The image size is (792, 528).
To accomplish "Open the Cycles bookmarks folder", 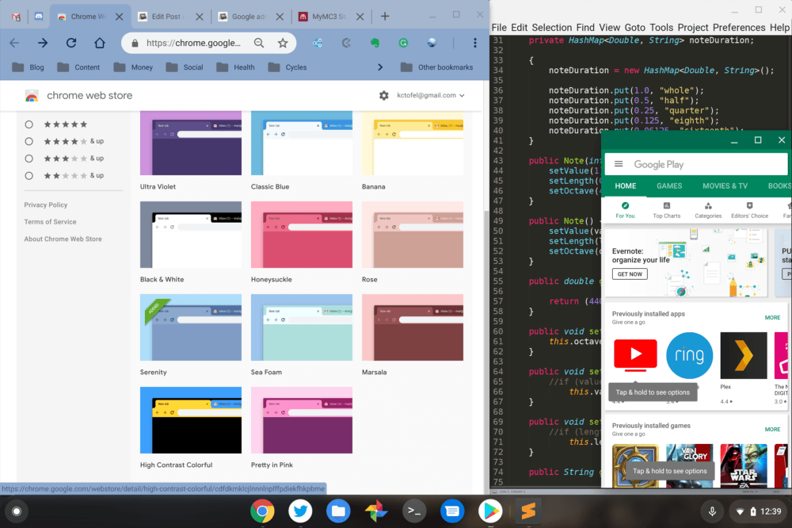I will pyautogui.click(x=287, y=67).
